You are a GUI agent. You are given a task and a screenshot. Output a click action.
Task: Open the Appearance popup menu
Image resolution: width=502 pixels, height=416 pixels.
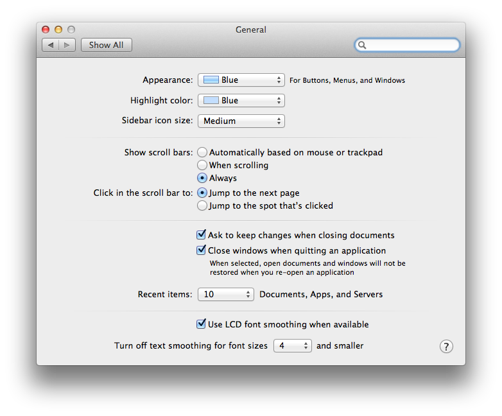click(241, 80)
